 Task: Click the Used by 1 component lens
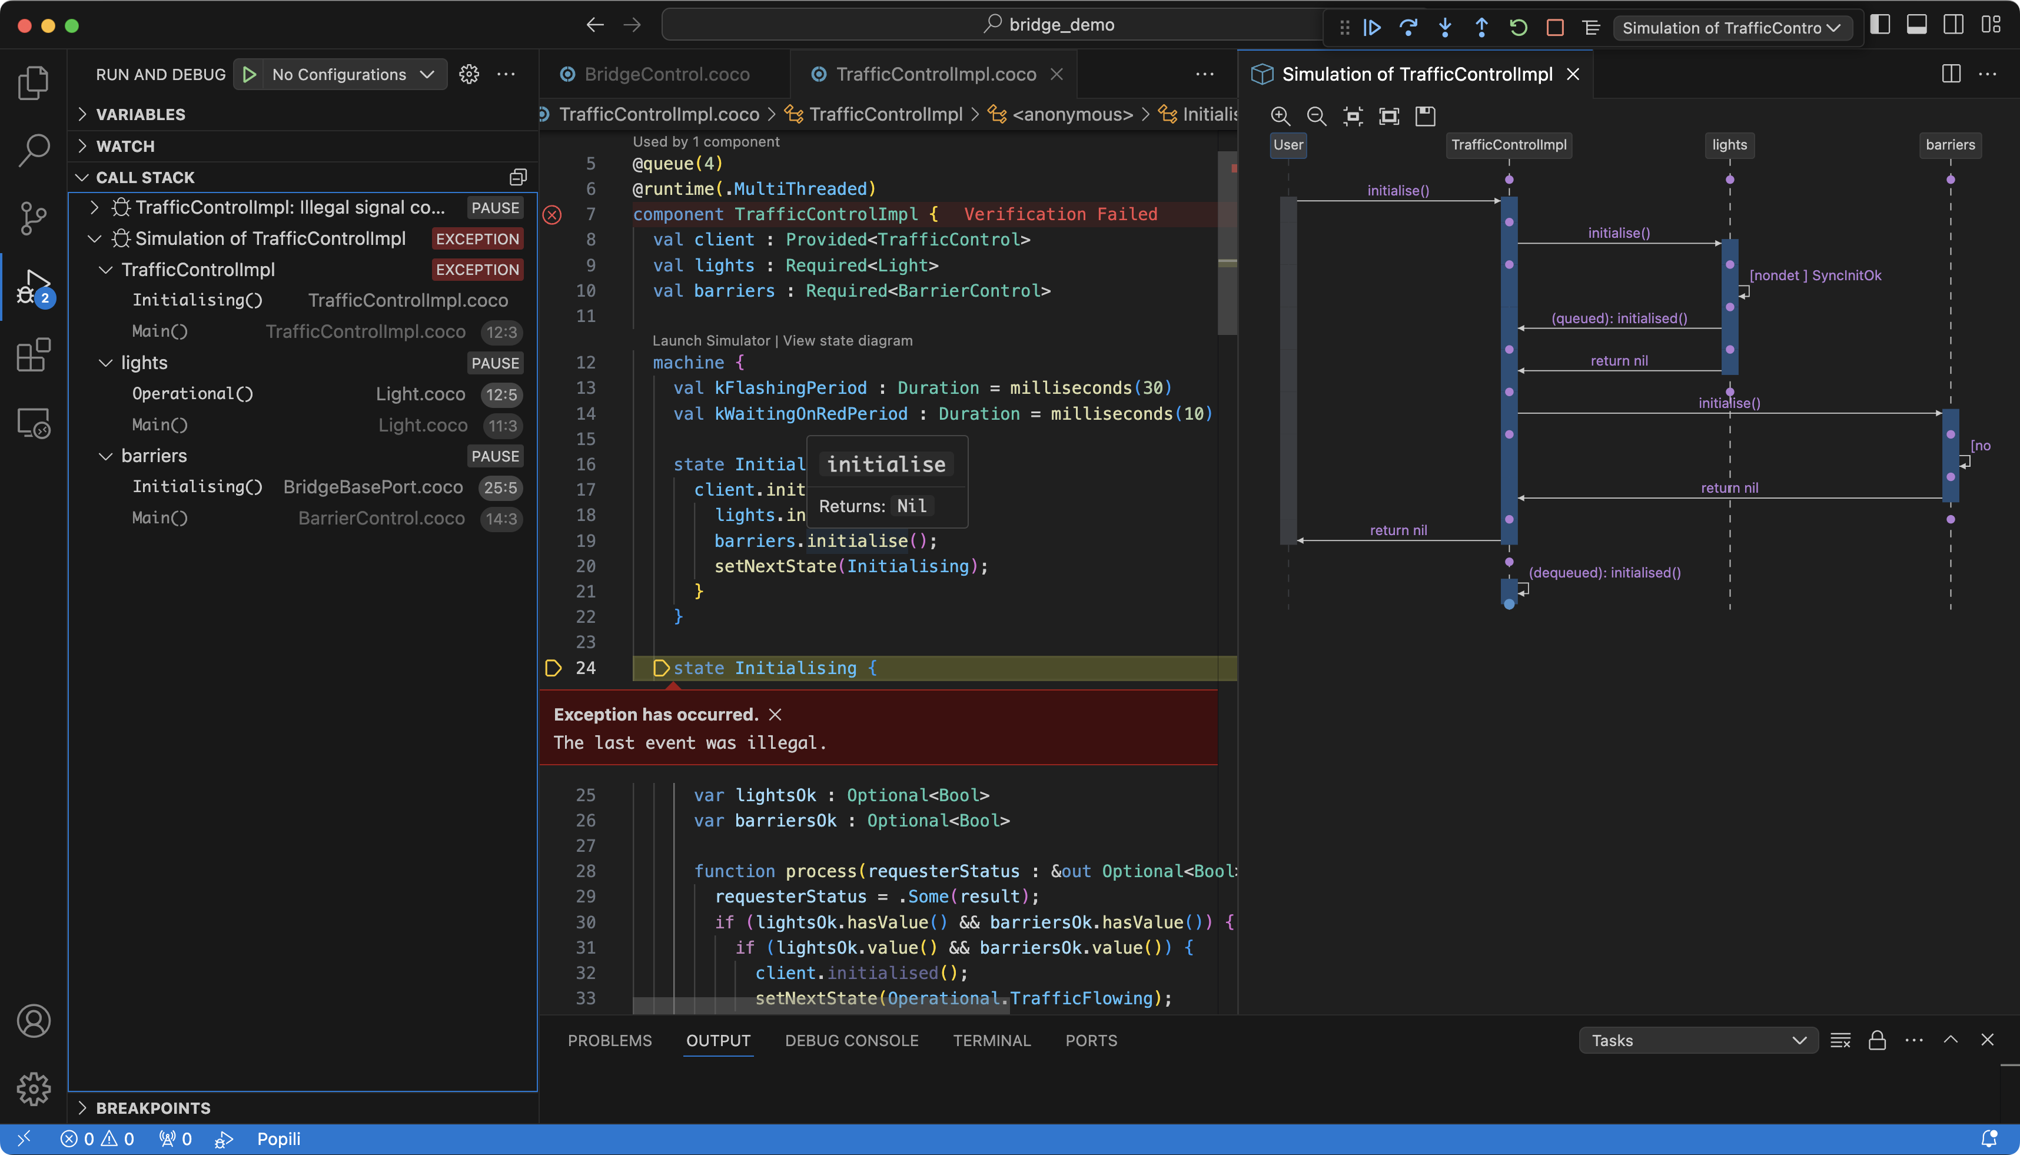point(706,141)
